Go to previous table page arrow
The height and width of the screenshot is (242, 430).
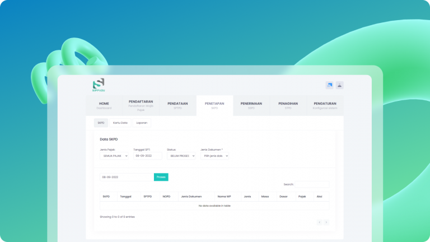pos(320,222)
